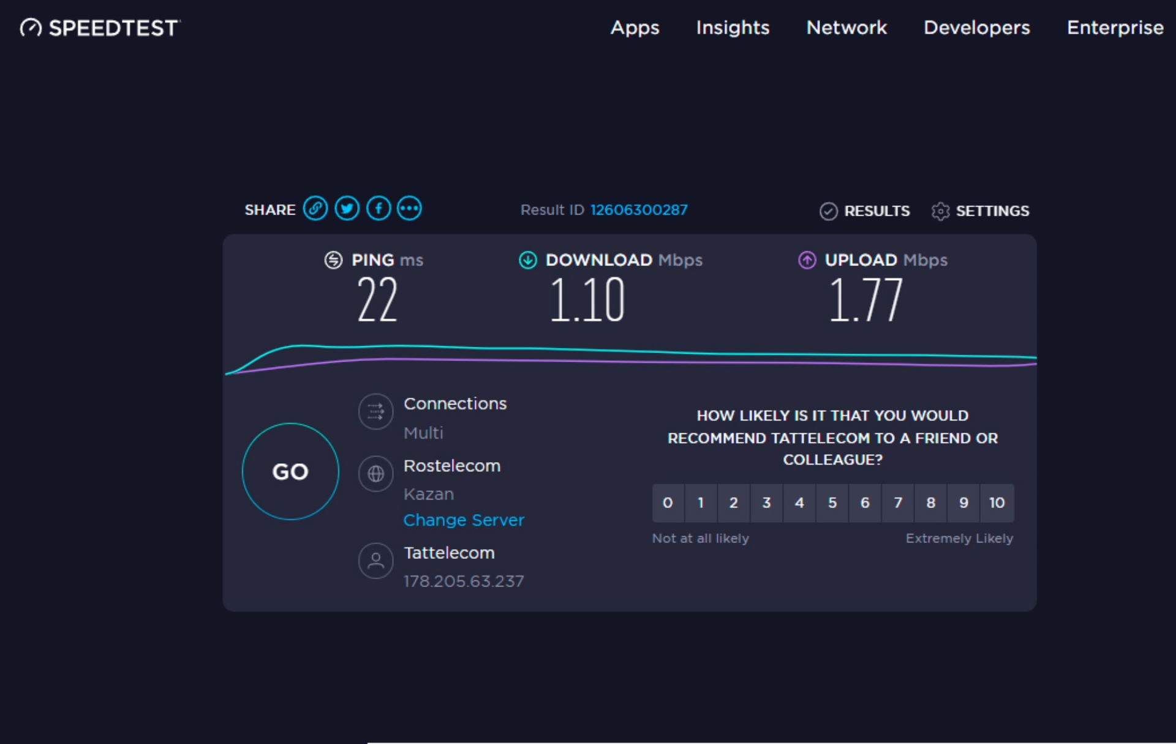Copy result link via share link icon
Image resolution: width=1176 pixels, height=744 pixels.
pos(315,208)
